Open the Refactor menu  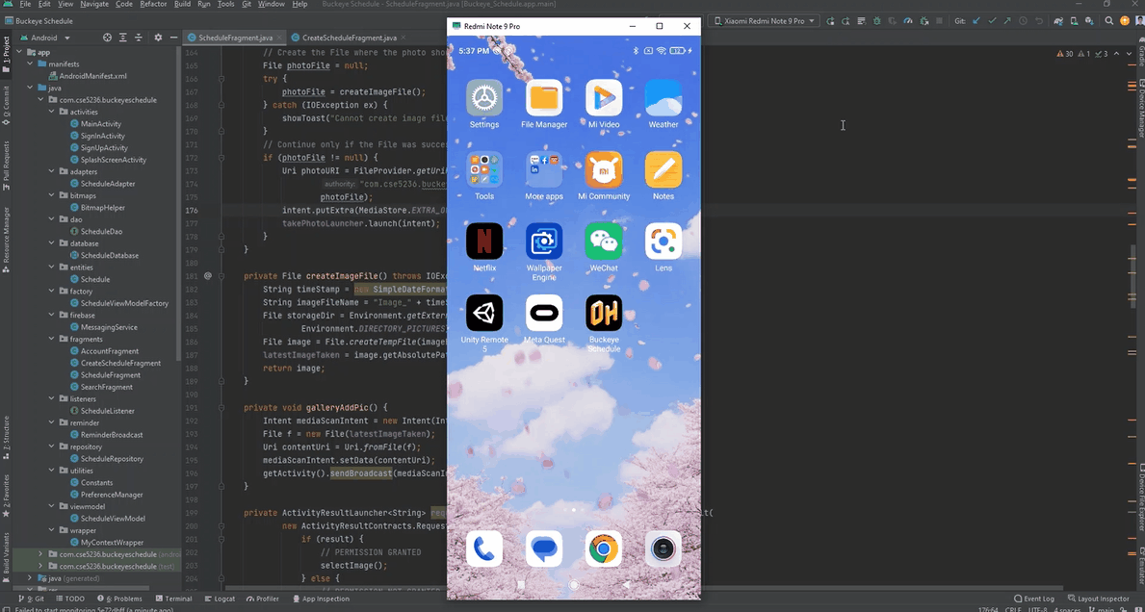coord(153,5)
